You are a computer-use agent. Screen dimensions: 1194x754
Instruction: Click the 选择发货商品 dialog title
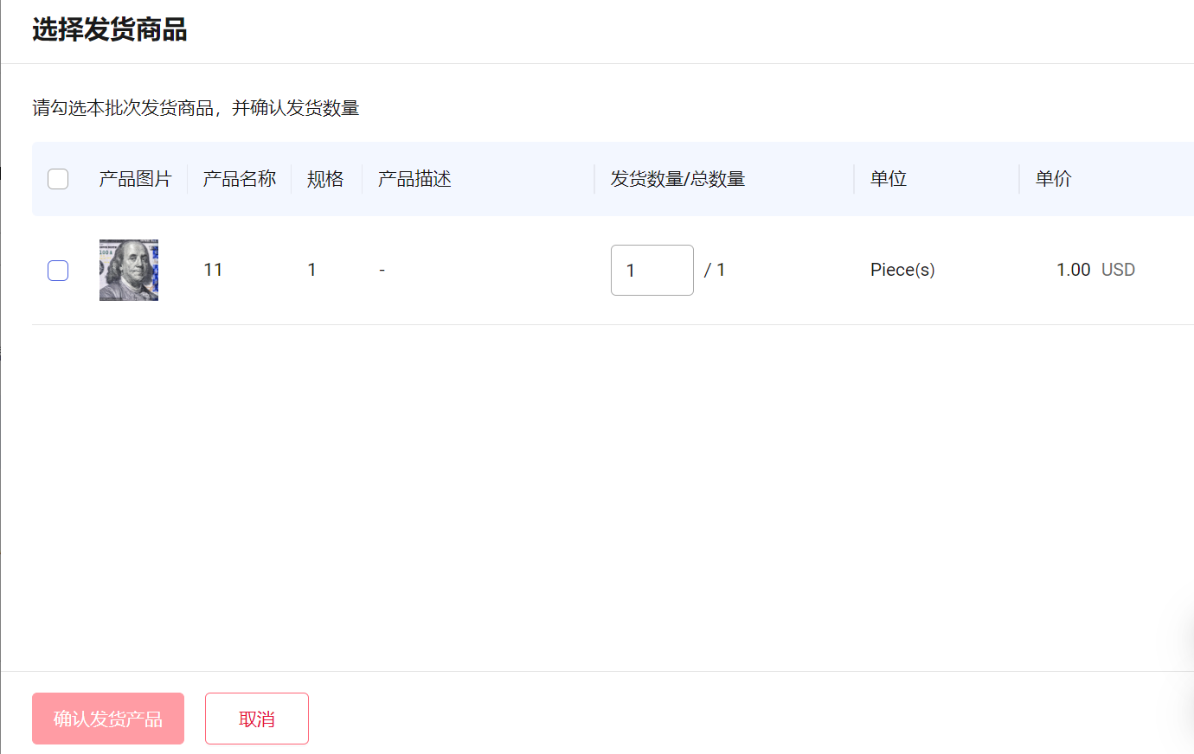[110, 30]
